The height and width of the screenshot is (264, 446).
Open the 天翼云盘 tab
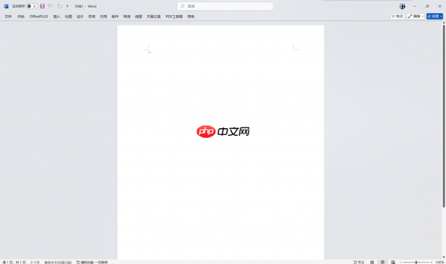click(153, 16)
